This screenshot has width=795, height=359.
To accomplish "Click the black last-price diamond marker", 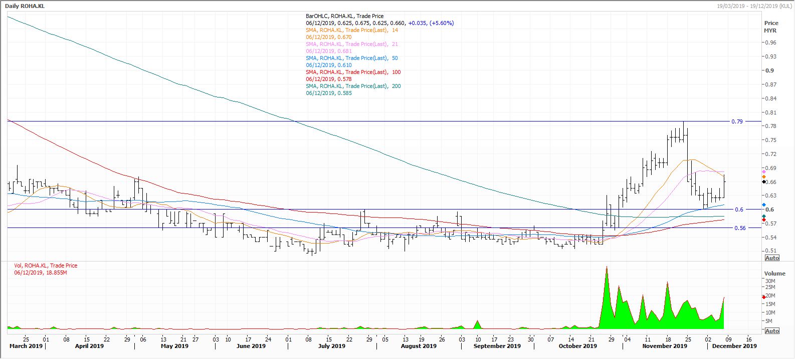I will point(763,182).
